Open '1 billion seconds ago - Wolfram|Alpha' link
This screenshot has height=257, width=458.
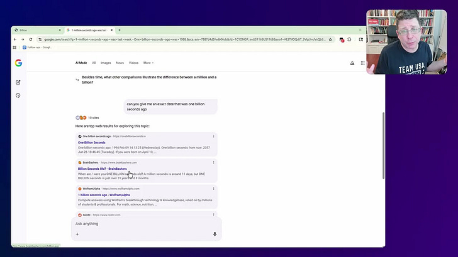[104, 195]
